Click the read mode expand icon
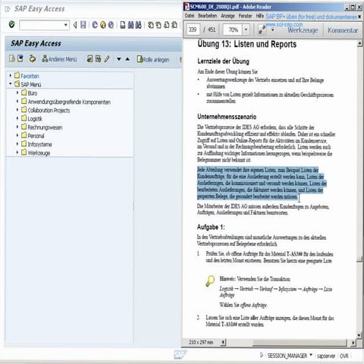 pyautogui.click(x=262, y=30)
